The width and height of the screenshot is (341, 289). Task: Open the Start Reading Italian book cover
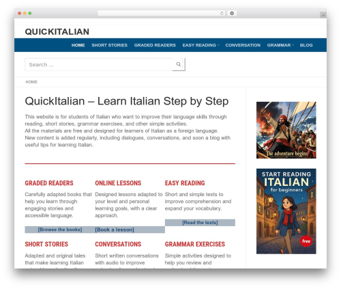(286, 211)
